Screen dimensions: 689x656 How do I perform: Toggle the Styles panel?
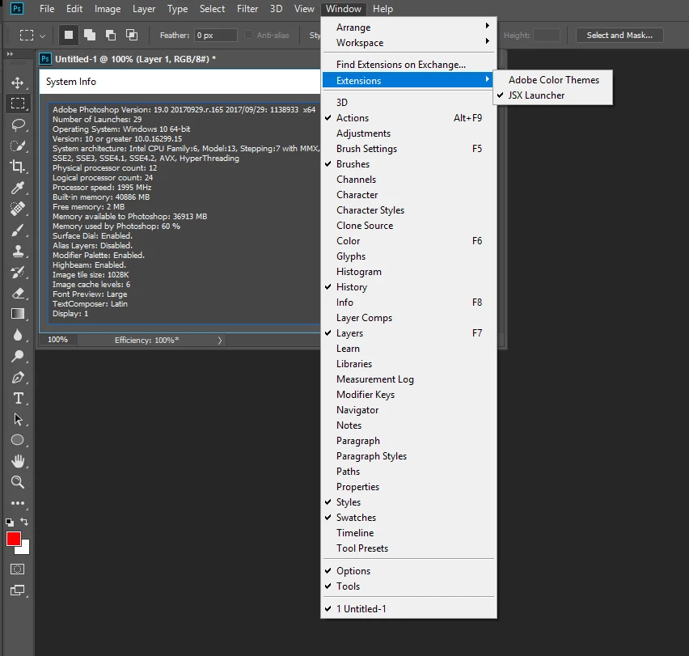(408, 502)
